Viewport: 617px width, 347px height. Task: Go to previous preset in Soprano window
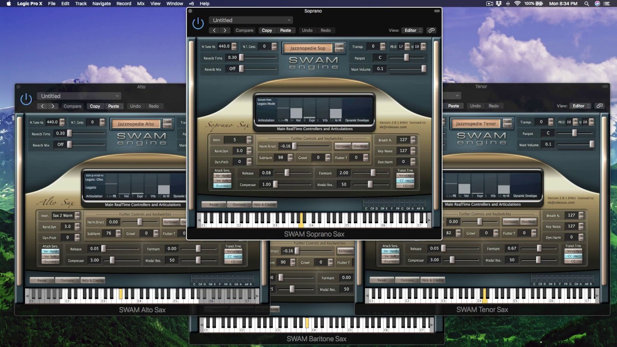[x=215, y=30]
